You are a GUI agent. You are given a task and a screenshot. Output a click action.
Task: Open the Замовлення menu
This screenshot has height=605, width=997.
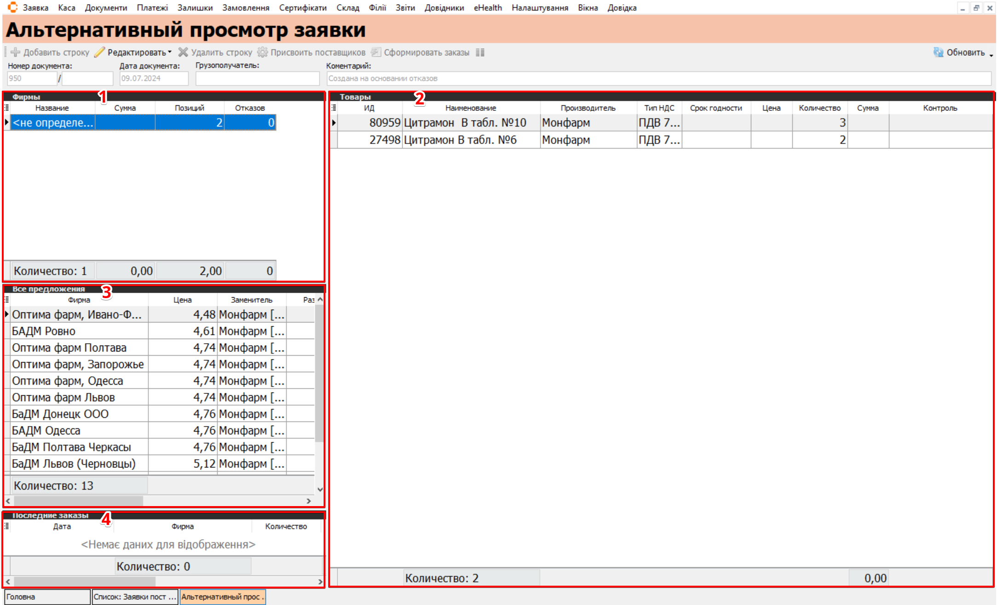(x=245, y=8)
